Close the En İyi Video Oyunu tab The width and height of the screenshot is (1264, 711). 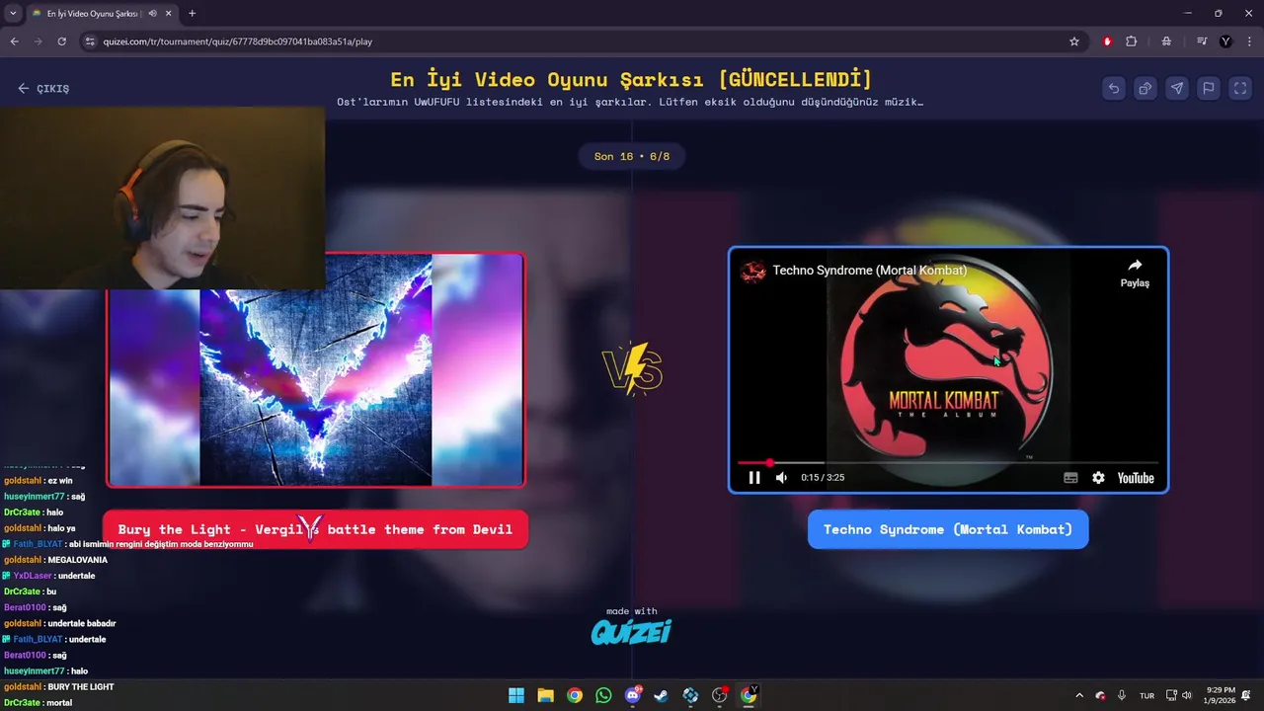(169, 13)
